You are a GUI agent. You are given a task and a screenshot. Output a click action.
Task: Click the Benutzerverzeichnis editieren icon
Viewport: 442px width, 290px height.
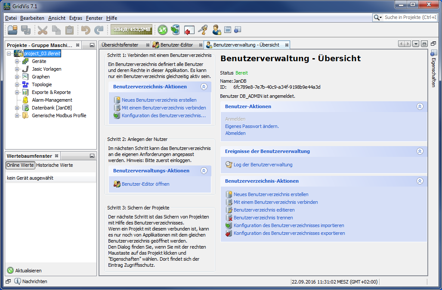click(229, 210)
